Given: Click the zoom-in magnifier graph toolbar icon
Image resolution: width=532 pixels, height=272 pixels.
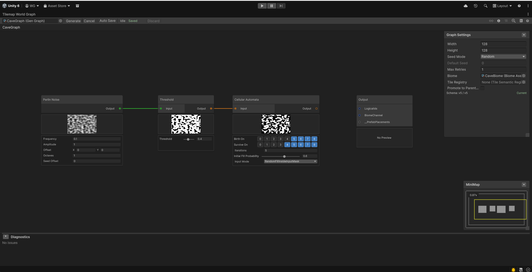Looking at the screenshot, I should click(x=514, y=21).
